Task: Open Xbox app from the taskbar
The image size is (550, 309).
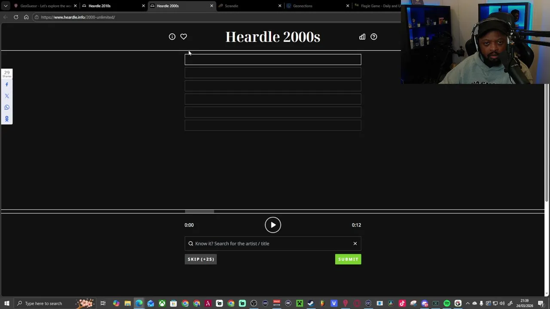Action: tap(162, 303)
